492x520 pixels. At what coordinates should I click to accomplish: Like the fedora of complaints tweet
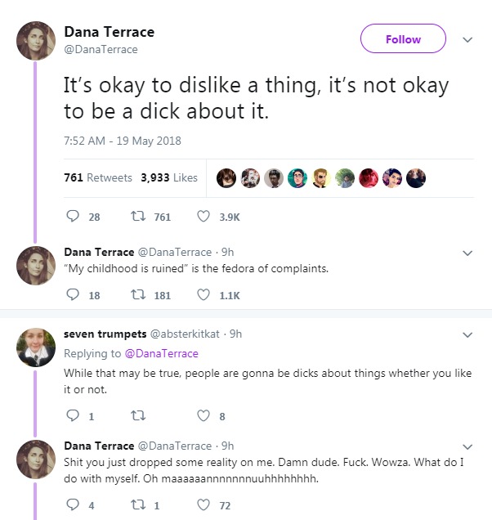coord(204,295)
